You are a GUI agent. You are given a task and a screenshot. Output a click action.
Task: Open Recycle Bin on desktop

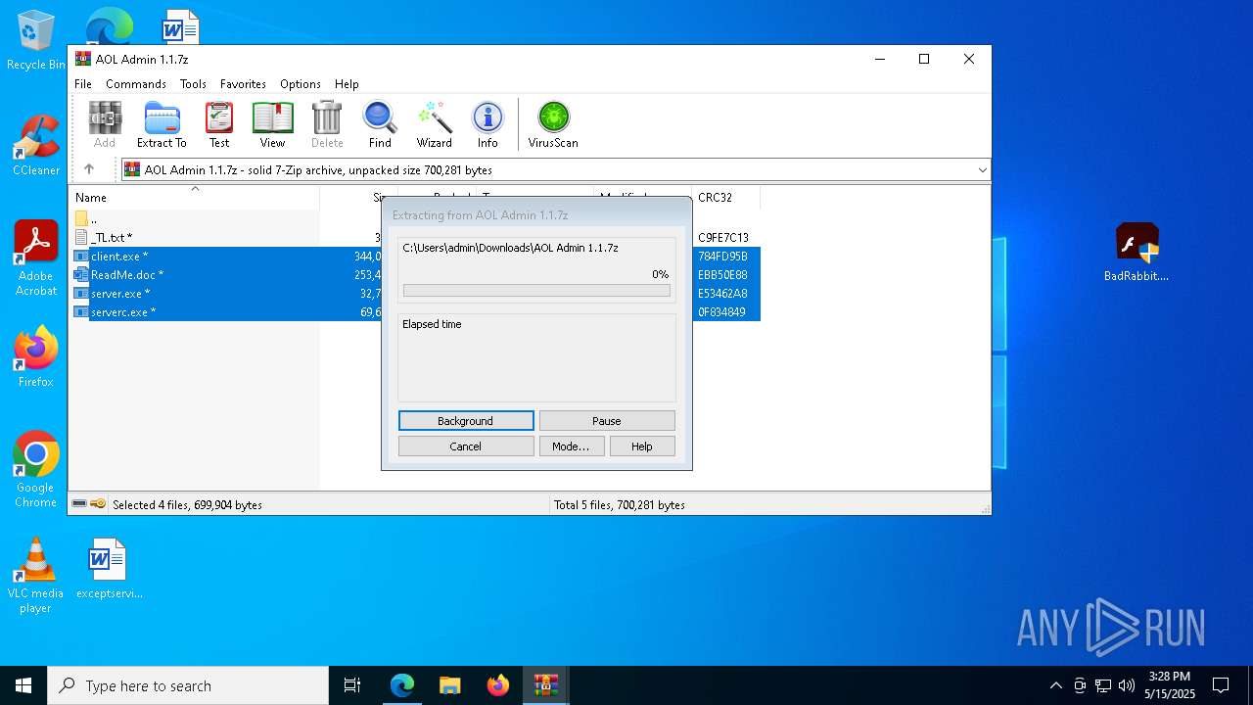coord(35,41)
